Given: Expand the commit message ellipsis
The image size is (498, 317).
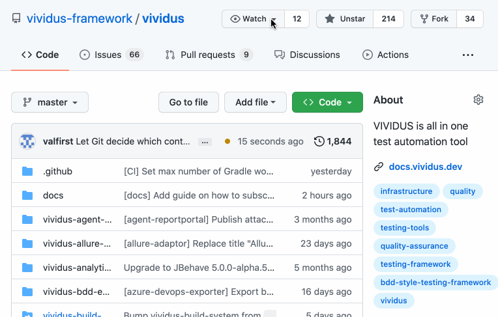Looking at the screenshot, I should click(x=205, y=141).
